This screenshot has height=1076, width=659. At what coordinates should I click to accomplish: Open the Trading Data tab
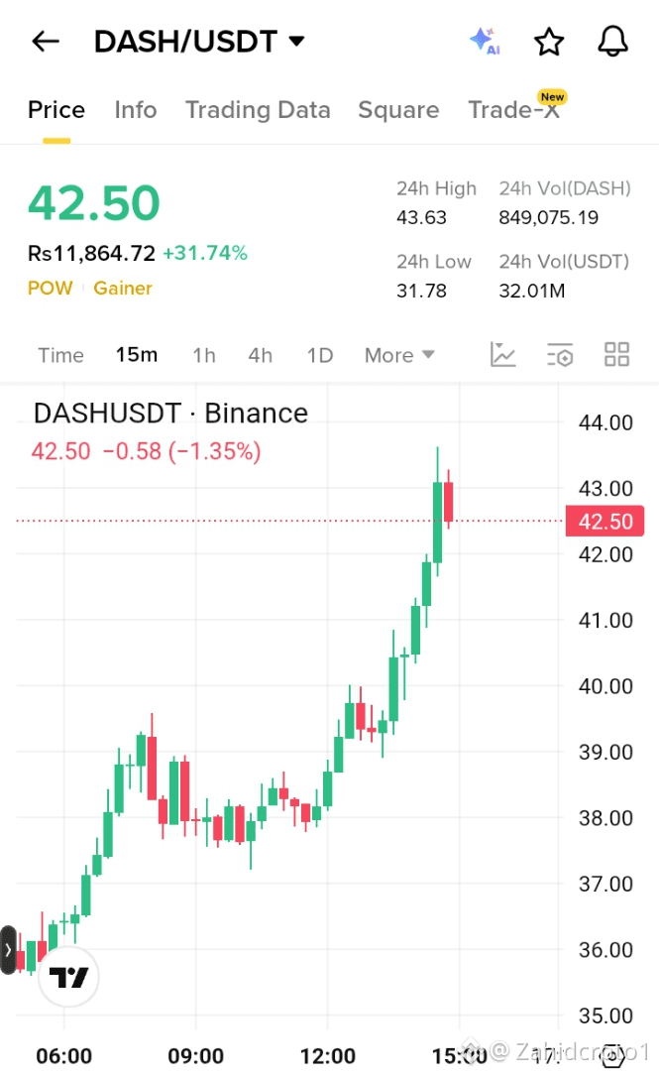(x=258, y=110)
